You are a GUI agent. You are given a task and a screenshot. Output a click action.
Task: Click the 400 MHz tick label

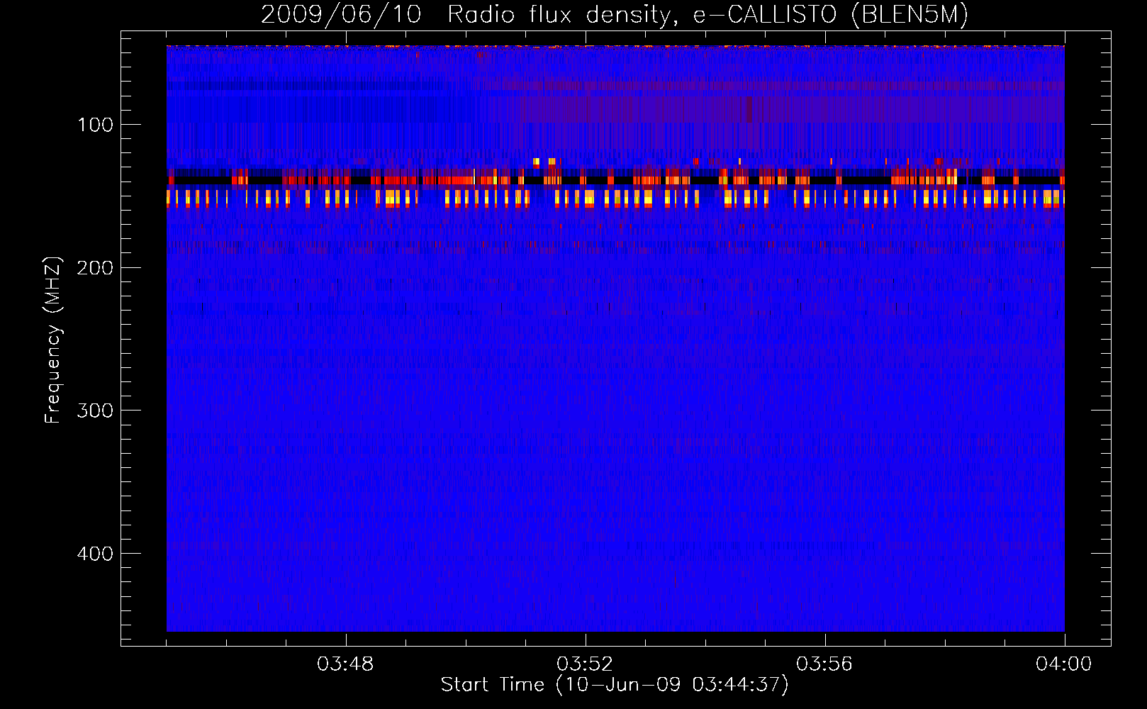96,554
